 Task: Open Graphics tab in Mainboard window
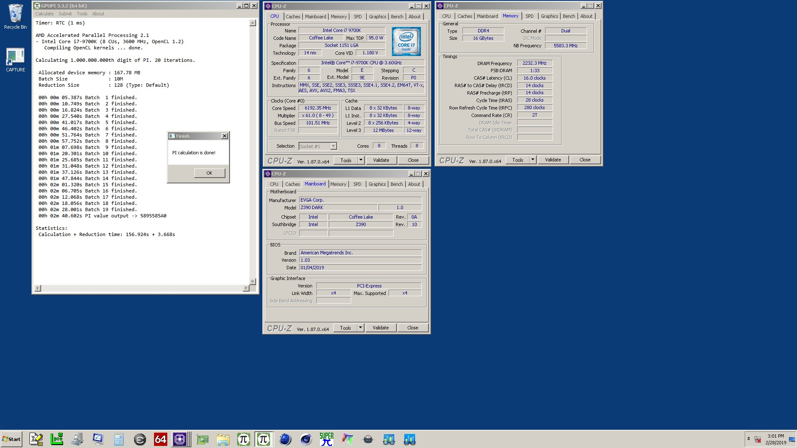(x=377, y=184)
